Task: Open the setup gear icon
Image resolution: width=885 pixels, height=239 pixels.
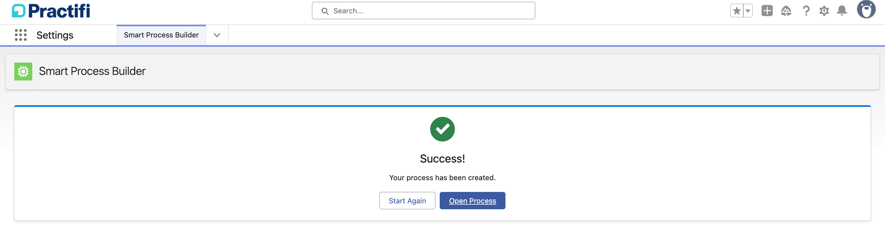Action: (824, 11)
